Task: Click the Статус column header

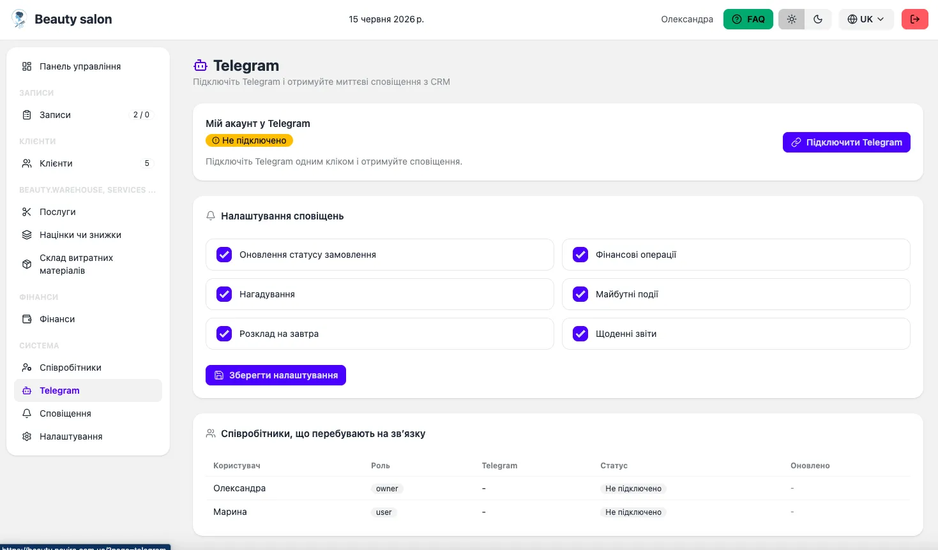Action: 614,466
